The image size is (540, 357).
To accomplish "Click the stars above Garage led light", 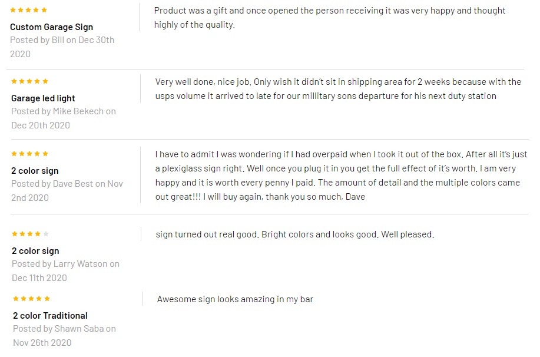I will [29, 81].
